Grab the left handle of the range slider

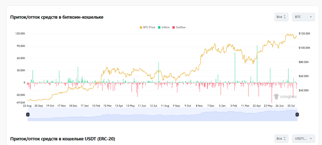click(x=28, y=114)
